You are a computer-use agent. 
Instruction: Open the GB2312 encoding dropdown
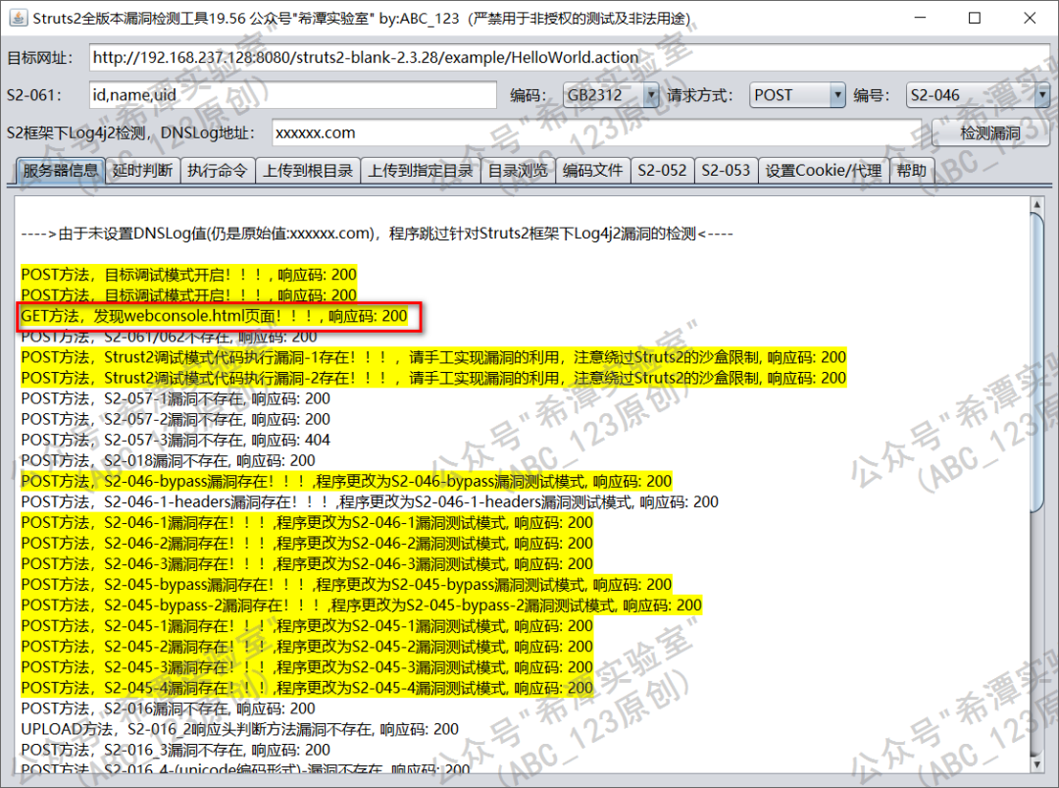pyautogui.click(x=611, y=95)
